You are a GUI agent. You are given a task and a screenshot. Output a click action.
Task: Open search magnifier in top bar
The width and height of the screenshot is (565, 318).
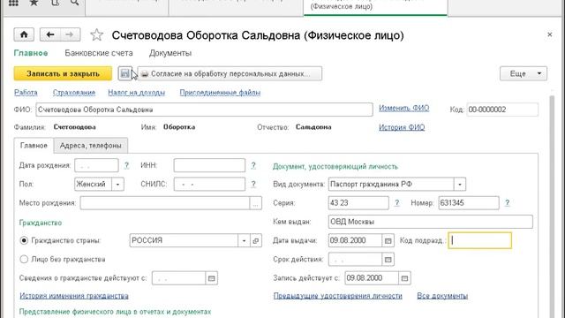pos(74,3)
